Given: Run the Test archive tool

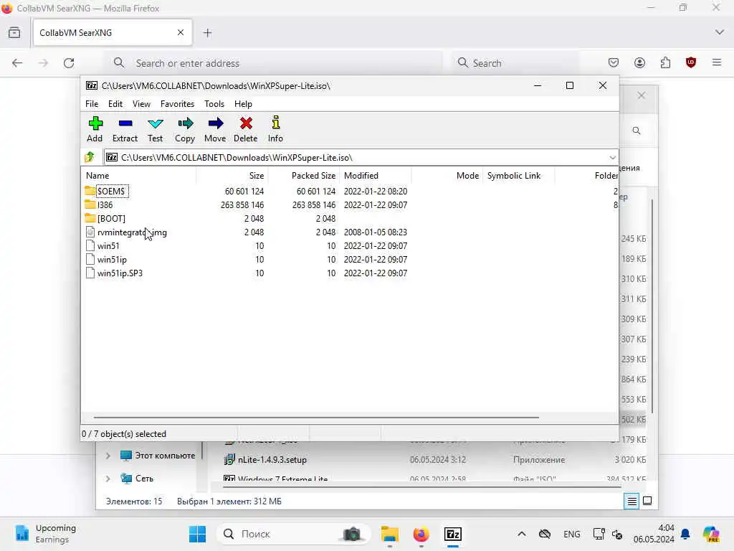Looking at the screenshot, I should coord(155,123).
